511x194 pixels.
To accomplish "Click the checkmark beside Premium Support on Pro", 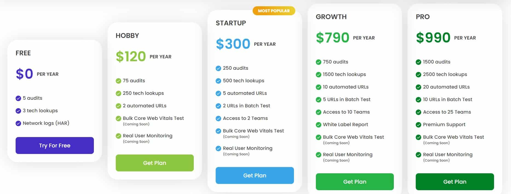I will [x=418, y=125].
